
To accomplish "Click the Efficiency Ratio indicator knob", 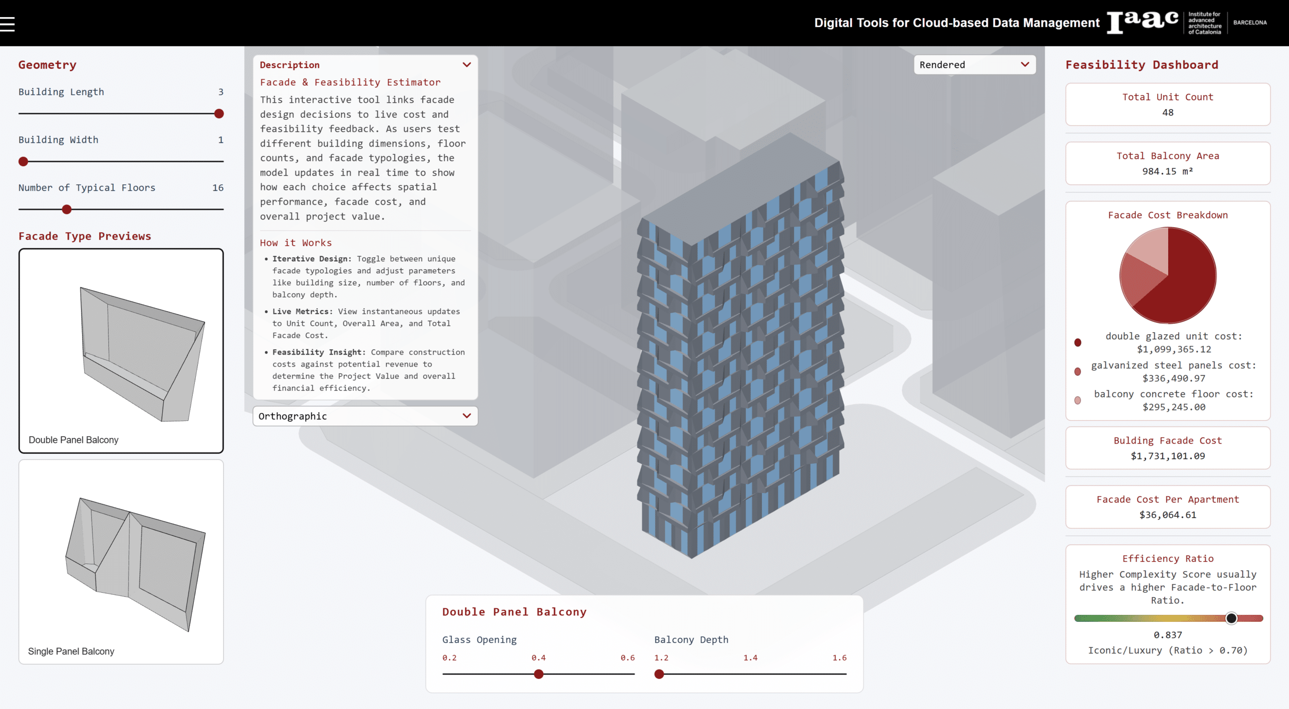I will pos(1231,618).
